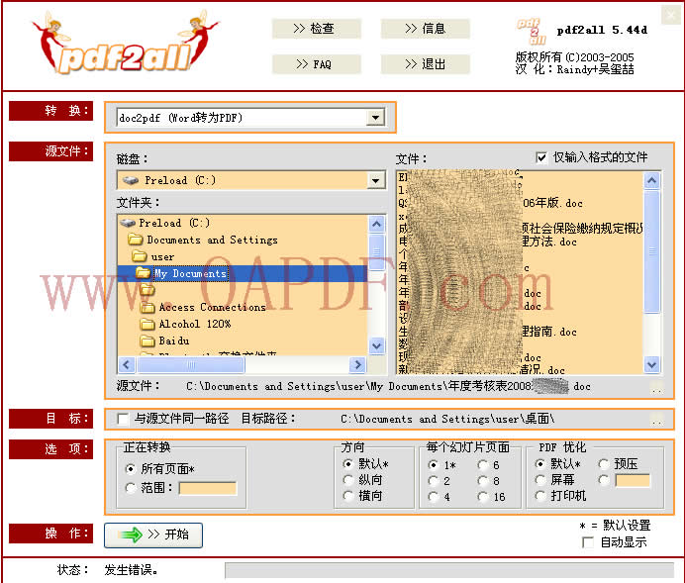Click the Alcohol 120% folder icon
The image size is (685, 583).
(x=147, y=324)
